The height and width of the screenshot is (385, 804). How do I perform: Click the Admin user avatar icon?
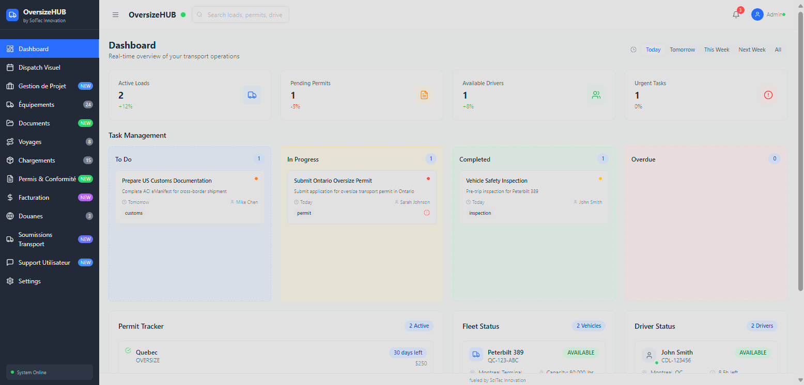757,14
